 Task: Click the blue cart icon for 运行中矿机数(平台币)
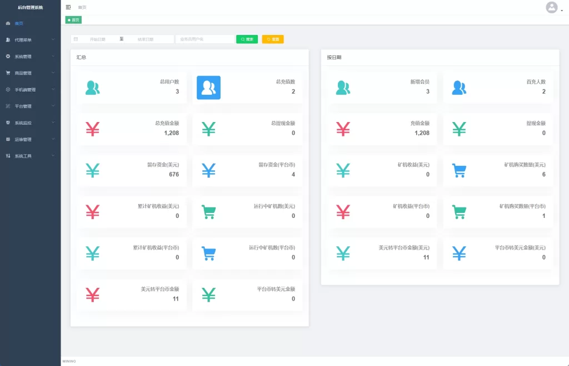pos(209,253)
